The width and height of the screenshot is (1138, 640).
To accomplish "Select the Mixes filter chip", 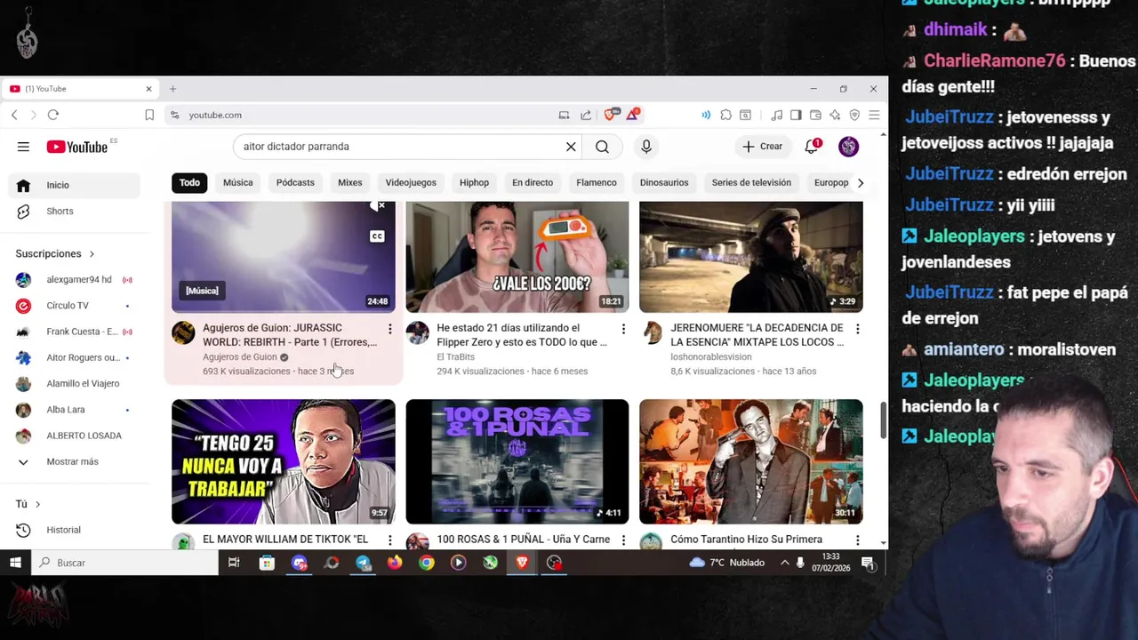I will point(349,183).
